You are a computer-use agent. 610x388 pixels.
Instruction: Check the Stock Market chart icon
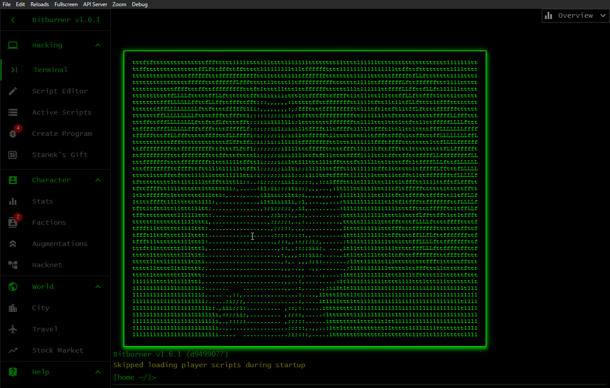point(13,350)
